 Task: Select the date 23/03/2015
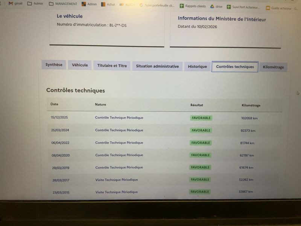pos(61,192)
